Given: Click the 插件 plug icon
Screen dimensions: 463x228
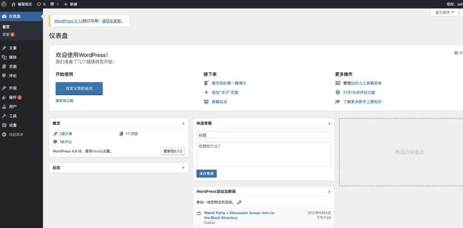Looking at the screenshot, I should 4,97.
